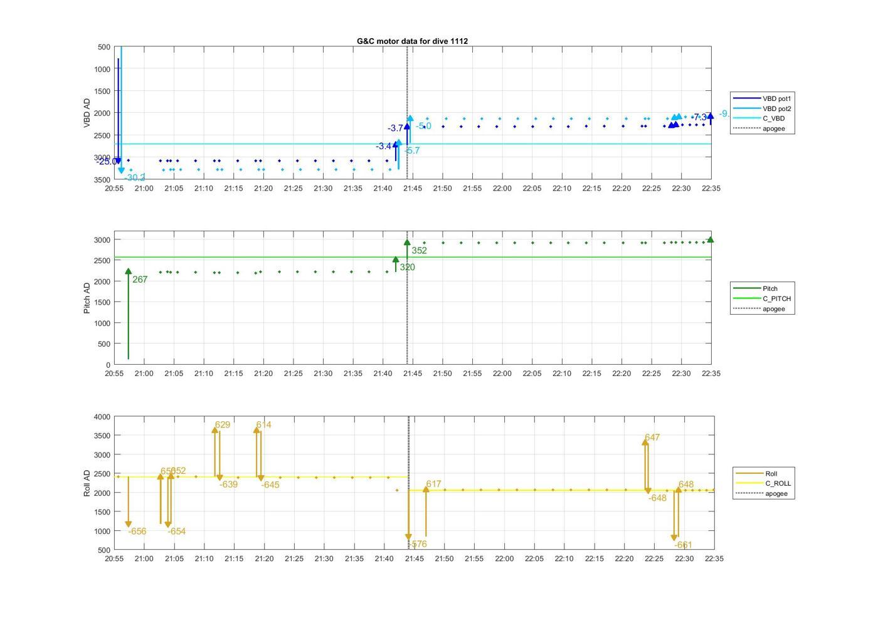This screenshot has height=618, width=878.
Task: Click the green arrowhead beside '267' in Pitch plot
Action: [x=129, y=271]
